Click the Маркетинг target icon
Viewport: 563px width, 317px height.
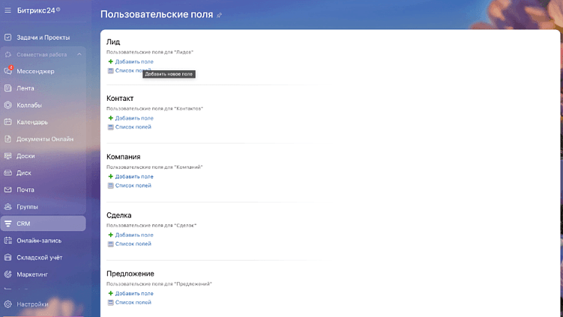(x=8, y=274)
